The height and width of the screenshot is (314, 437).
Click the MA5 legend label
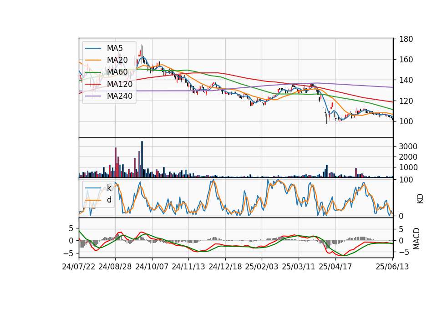pos(115,48)
